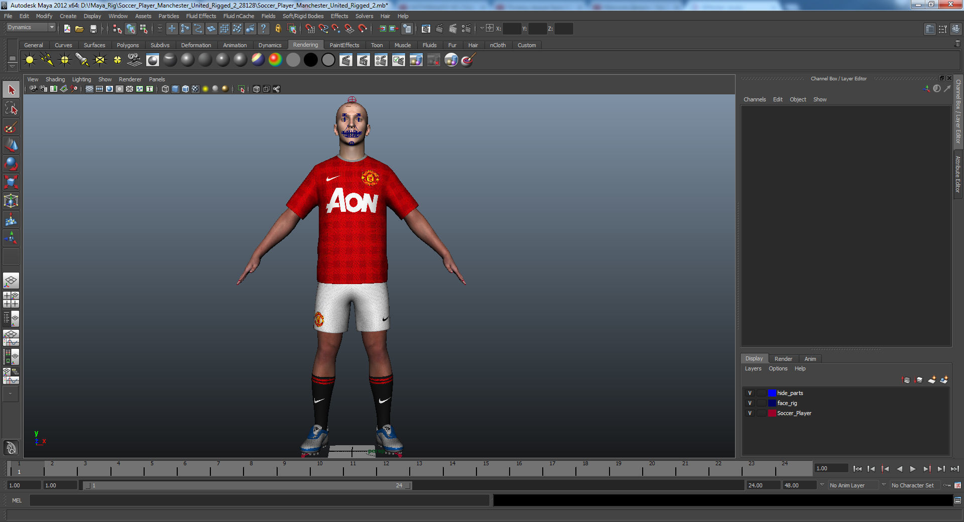Click the Soccer_Player red color swatch
Image resolution: width=964 pixels, height=522 pixels.
coord(772,413)
